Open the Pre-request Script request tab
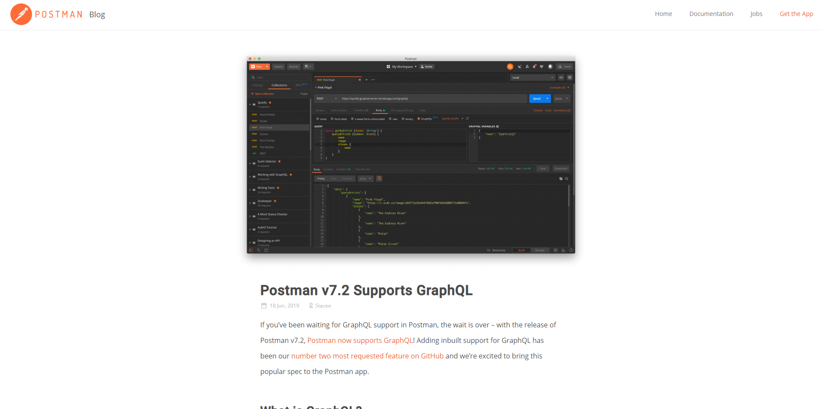 click(x=402, y=111)
